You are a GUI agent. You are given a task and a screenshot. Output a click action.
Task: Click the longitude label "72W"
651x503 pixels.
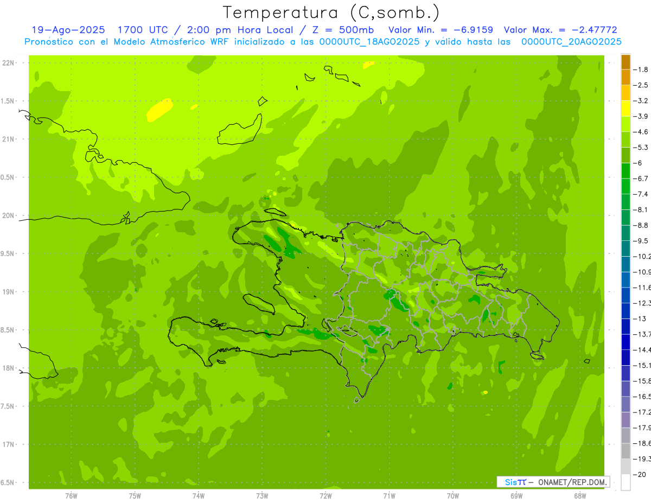click(325, 496)
